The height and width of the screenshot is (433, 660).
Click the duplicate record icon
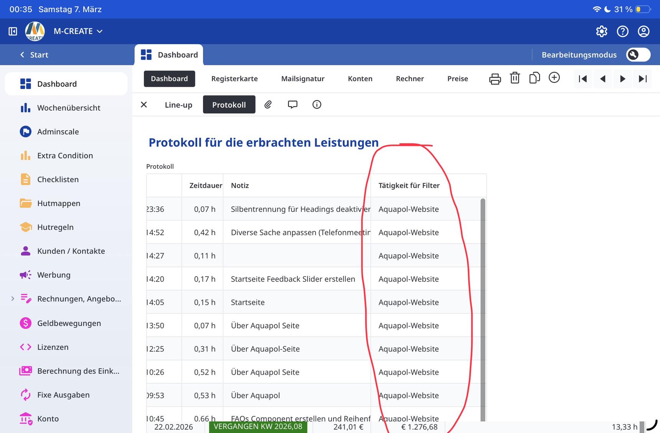tap(534, 78)
